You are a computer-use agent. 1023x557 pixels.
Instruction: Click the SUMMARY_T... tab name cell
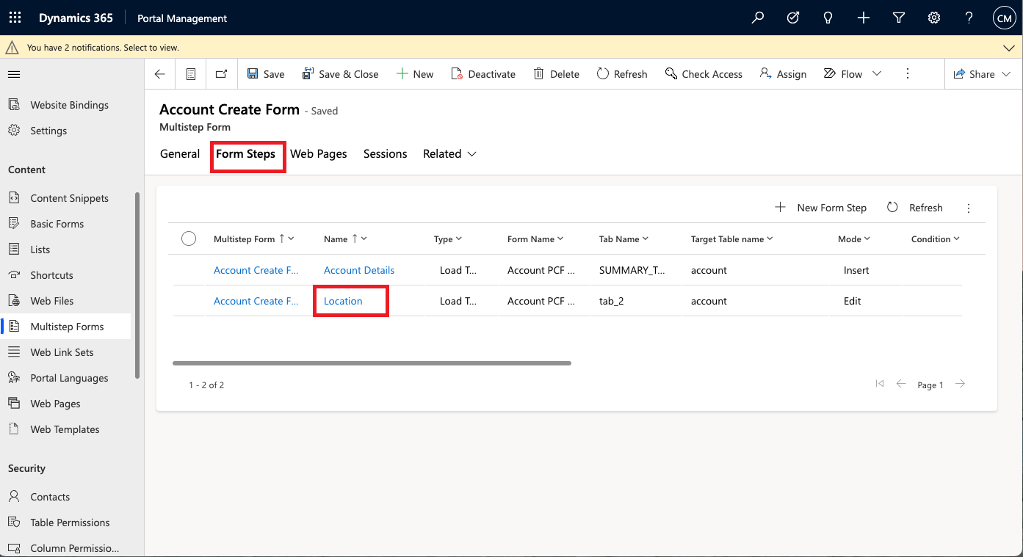(632, 270)
